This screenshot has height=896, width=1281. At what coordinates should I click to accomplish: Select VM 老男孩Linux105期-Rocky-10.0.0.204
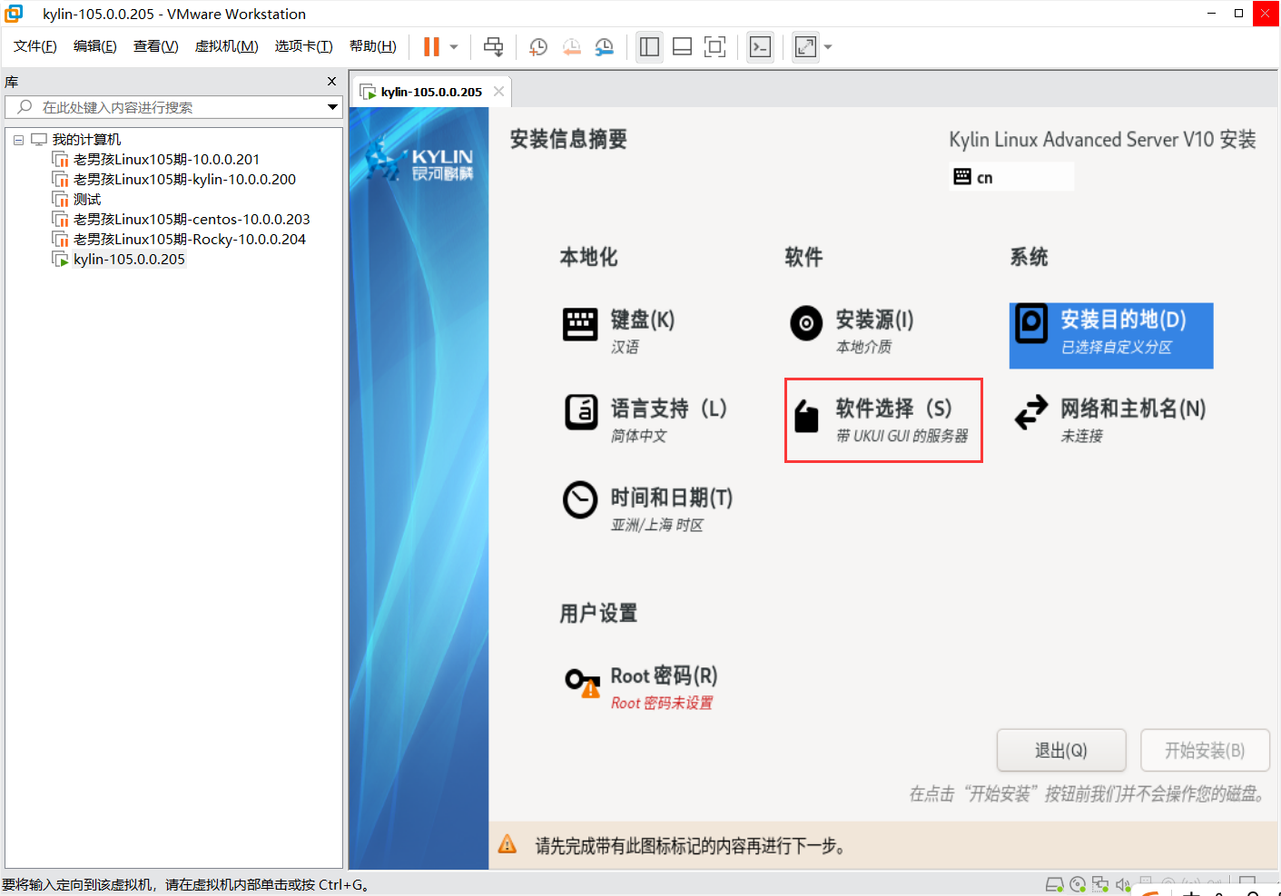190,240
